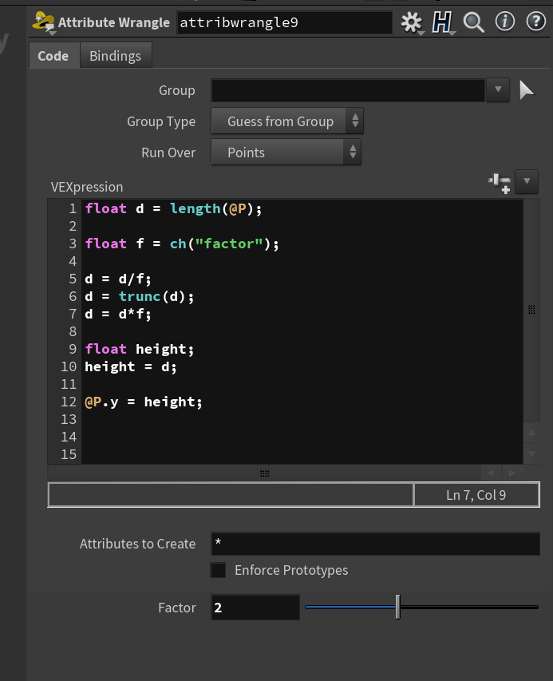Click the magnifier search parameters icon
Viewport: 553px width, 681px height.
tap(473, 22)
